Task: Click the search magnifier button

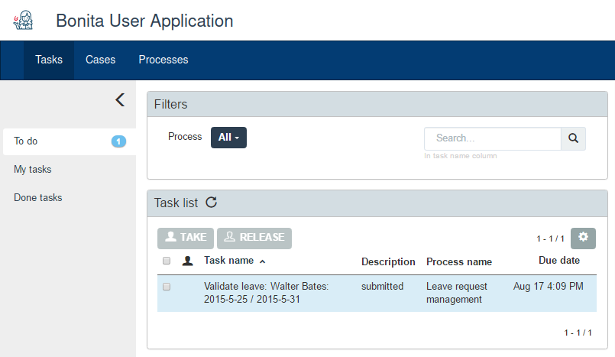Action: (573, 138)
